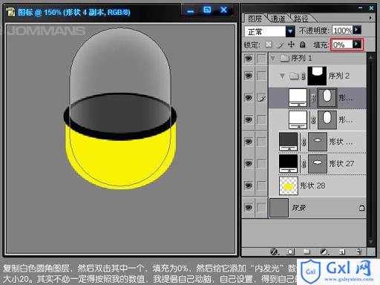The image size is (380, 285).
Task: Switch to the 图层 tab
Action: pos(255,19)
